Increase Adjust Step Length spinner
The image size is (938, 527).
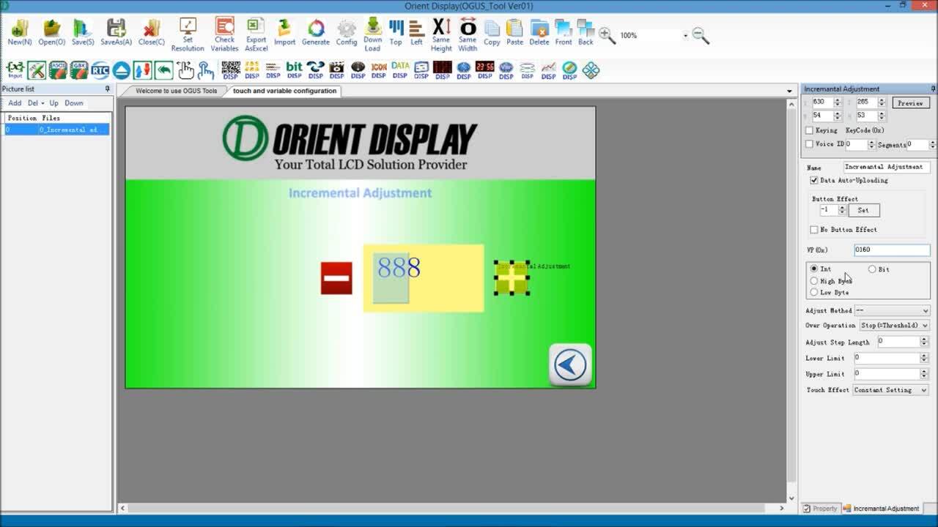tap(924, 339)
